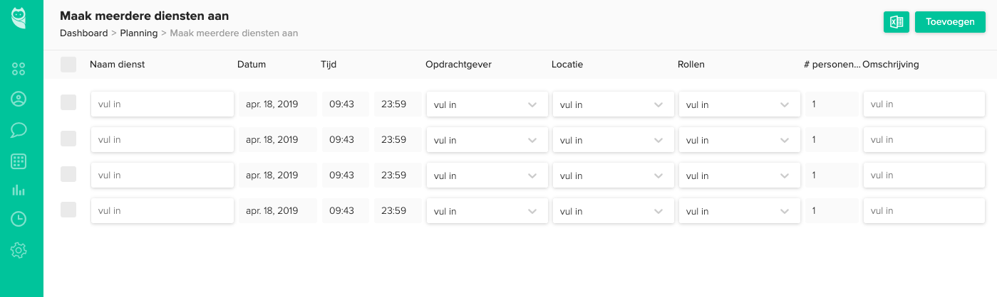
Task: Open the date field in fourth row
Action: (x=277, y=210)
